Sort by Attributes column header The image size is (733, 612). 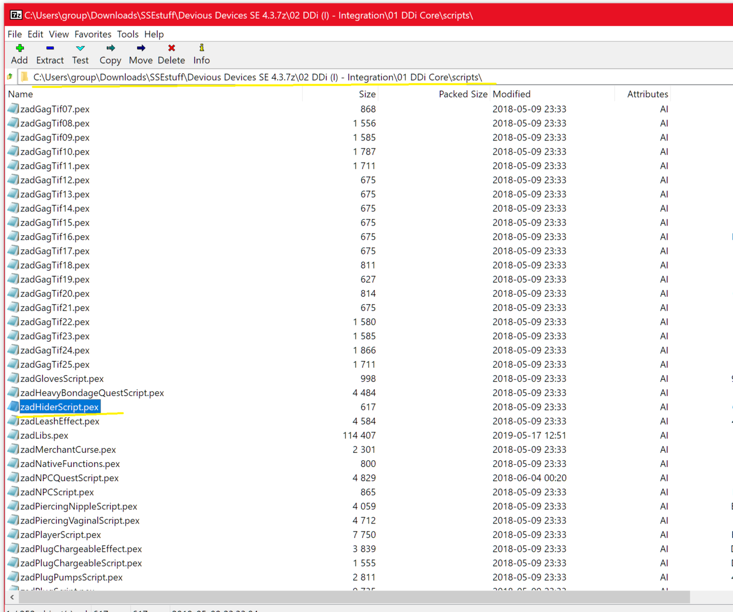(643, 94)
